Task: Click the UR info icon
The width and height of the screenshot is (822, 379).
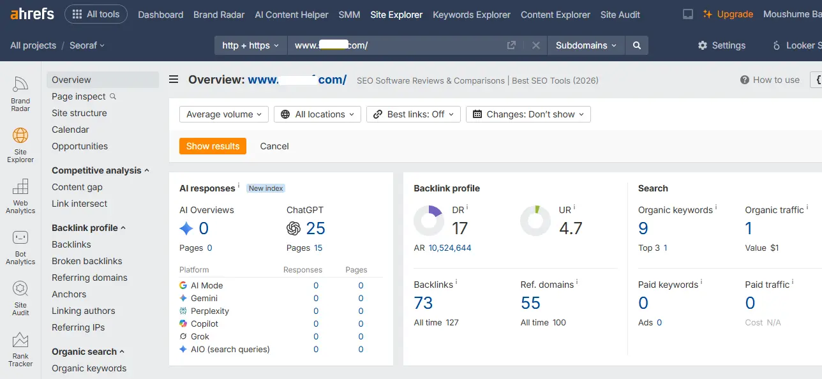Action: (574, 207)
